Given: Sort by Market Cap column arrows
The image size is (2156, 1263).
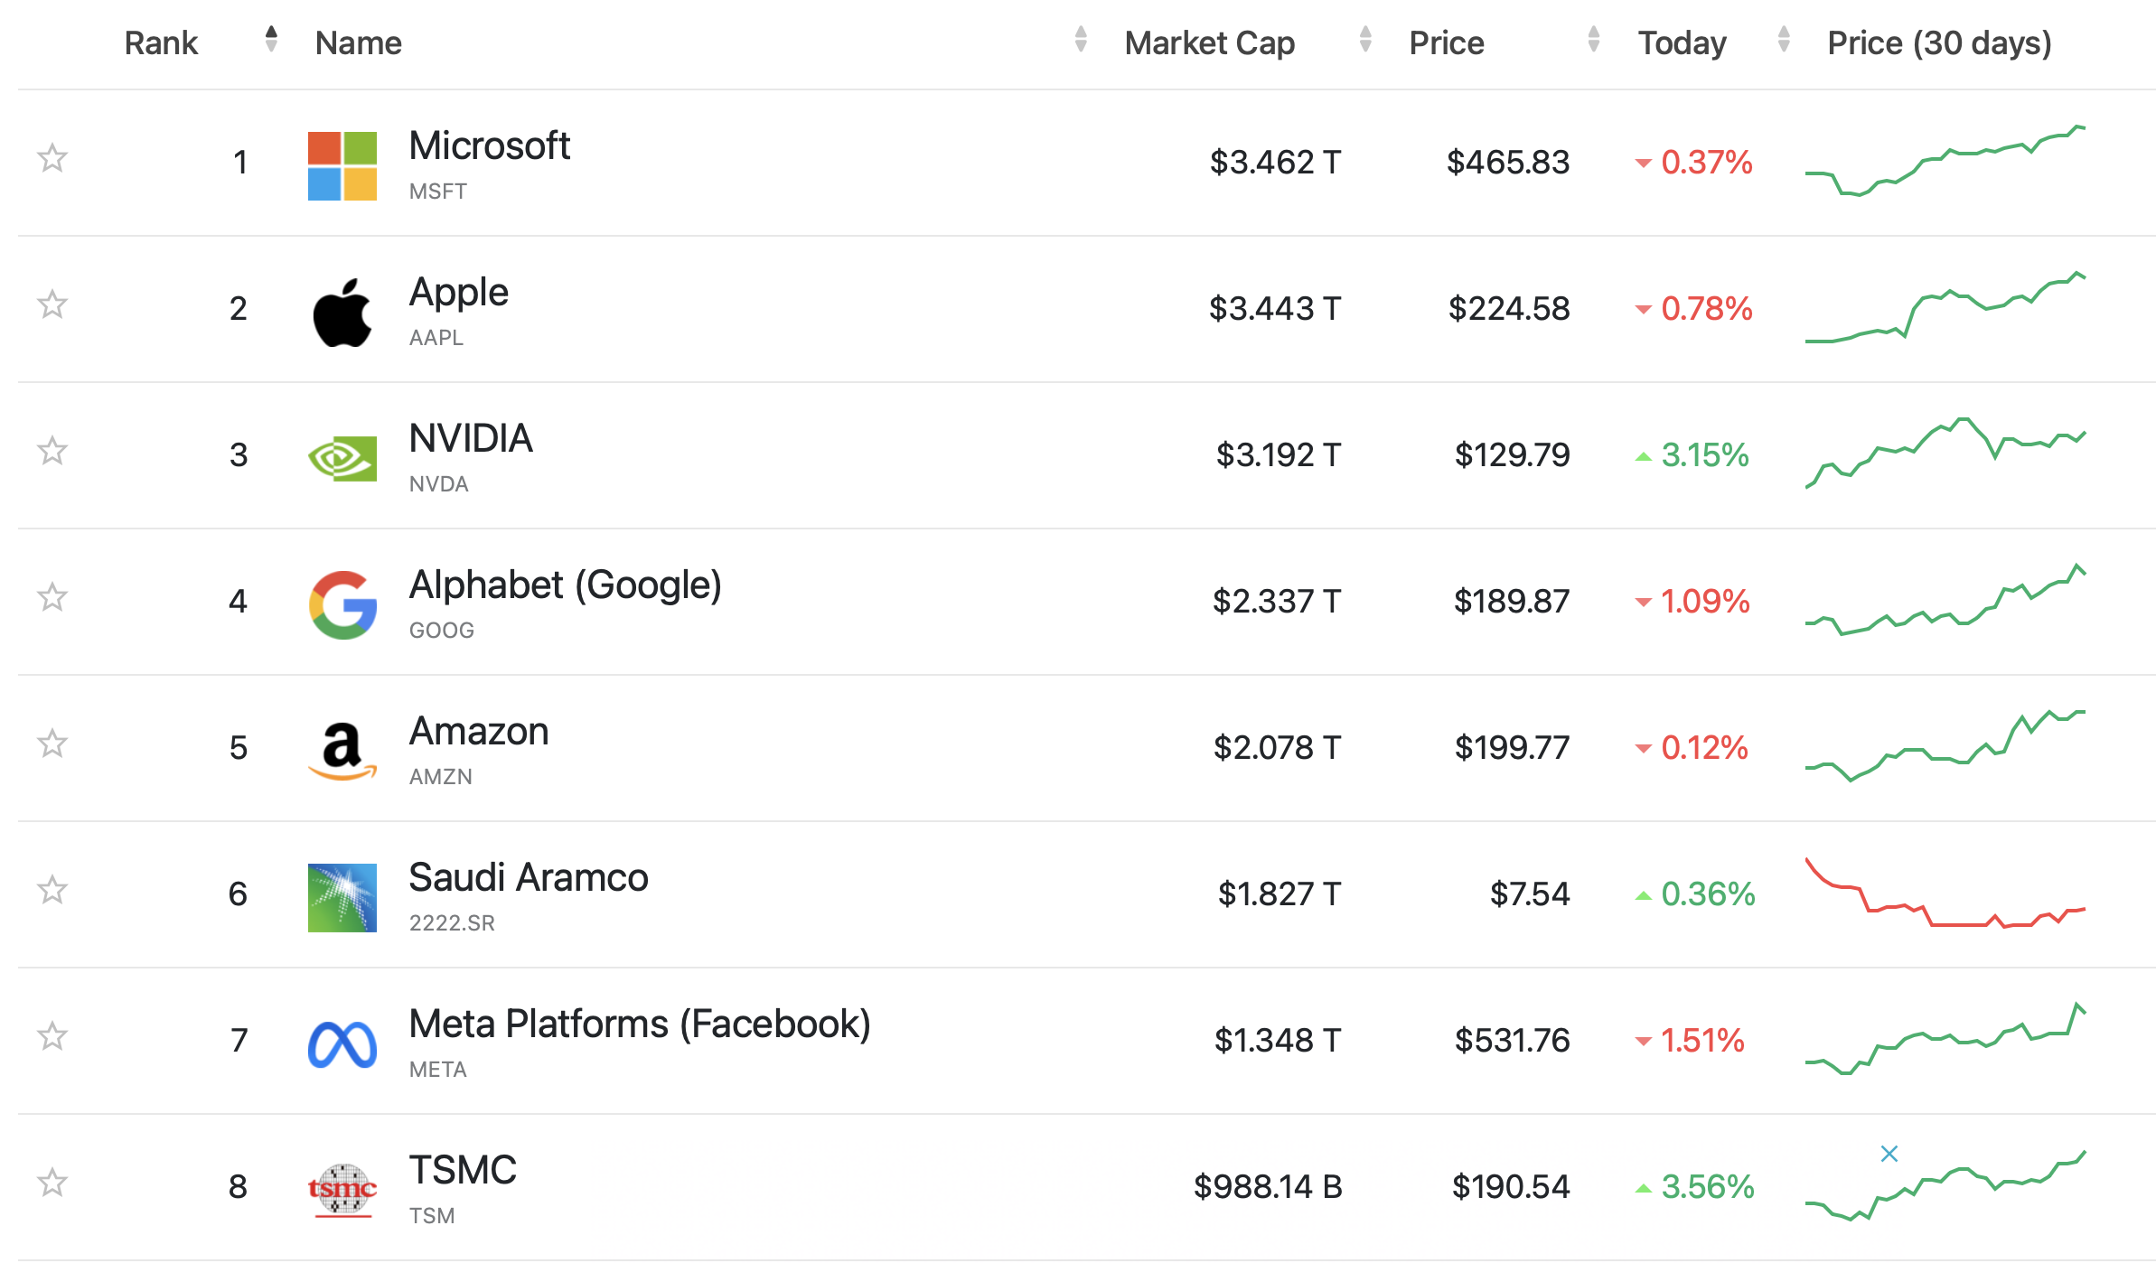Looking at the screenshot, I should click(1364, 40).
